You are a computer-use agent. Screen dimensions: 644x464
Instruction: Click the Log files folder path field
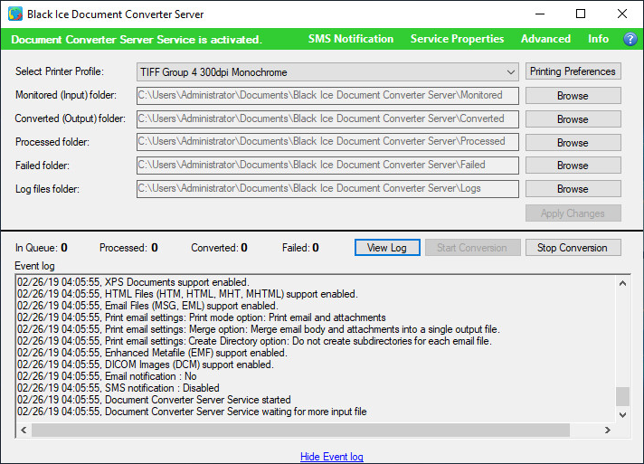[x=327, y=189]
